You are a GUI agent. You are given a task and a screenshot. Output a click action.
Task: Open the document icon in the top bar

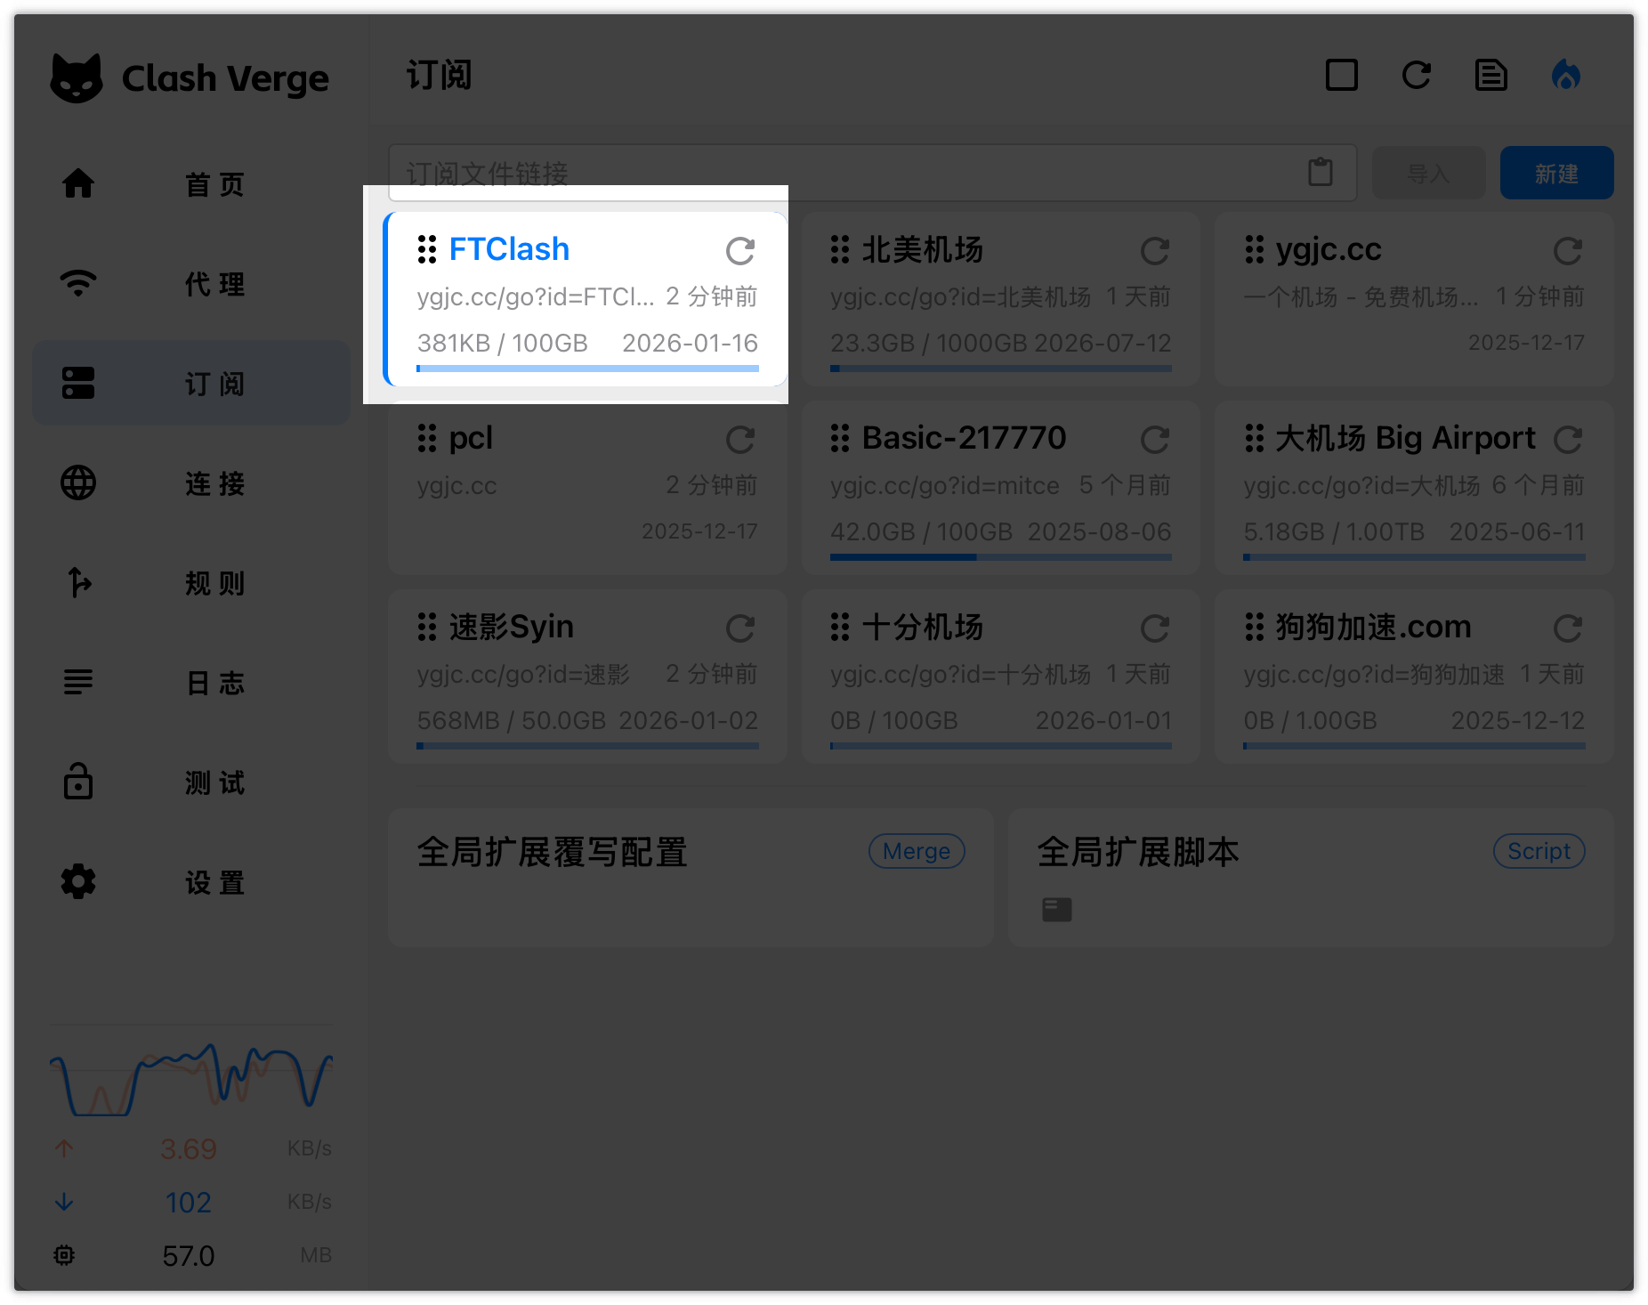tap(1492, 76)
